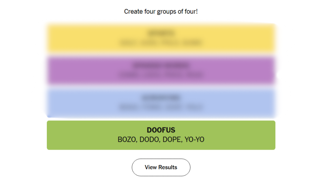The height and width of the screenshot is (185, 322).
Task: Click the blurred word list in the blue group
Action: [x=161, y=107]
